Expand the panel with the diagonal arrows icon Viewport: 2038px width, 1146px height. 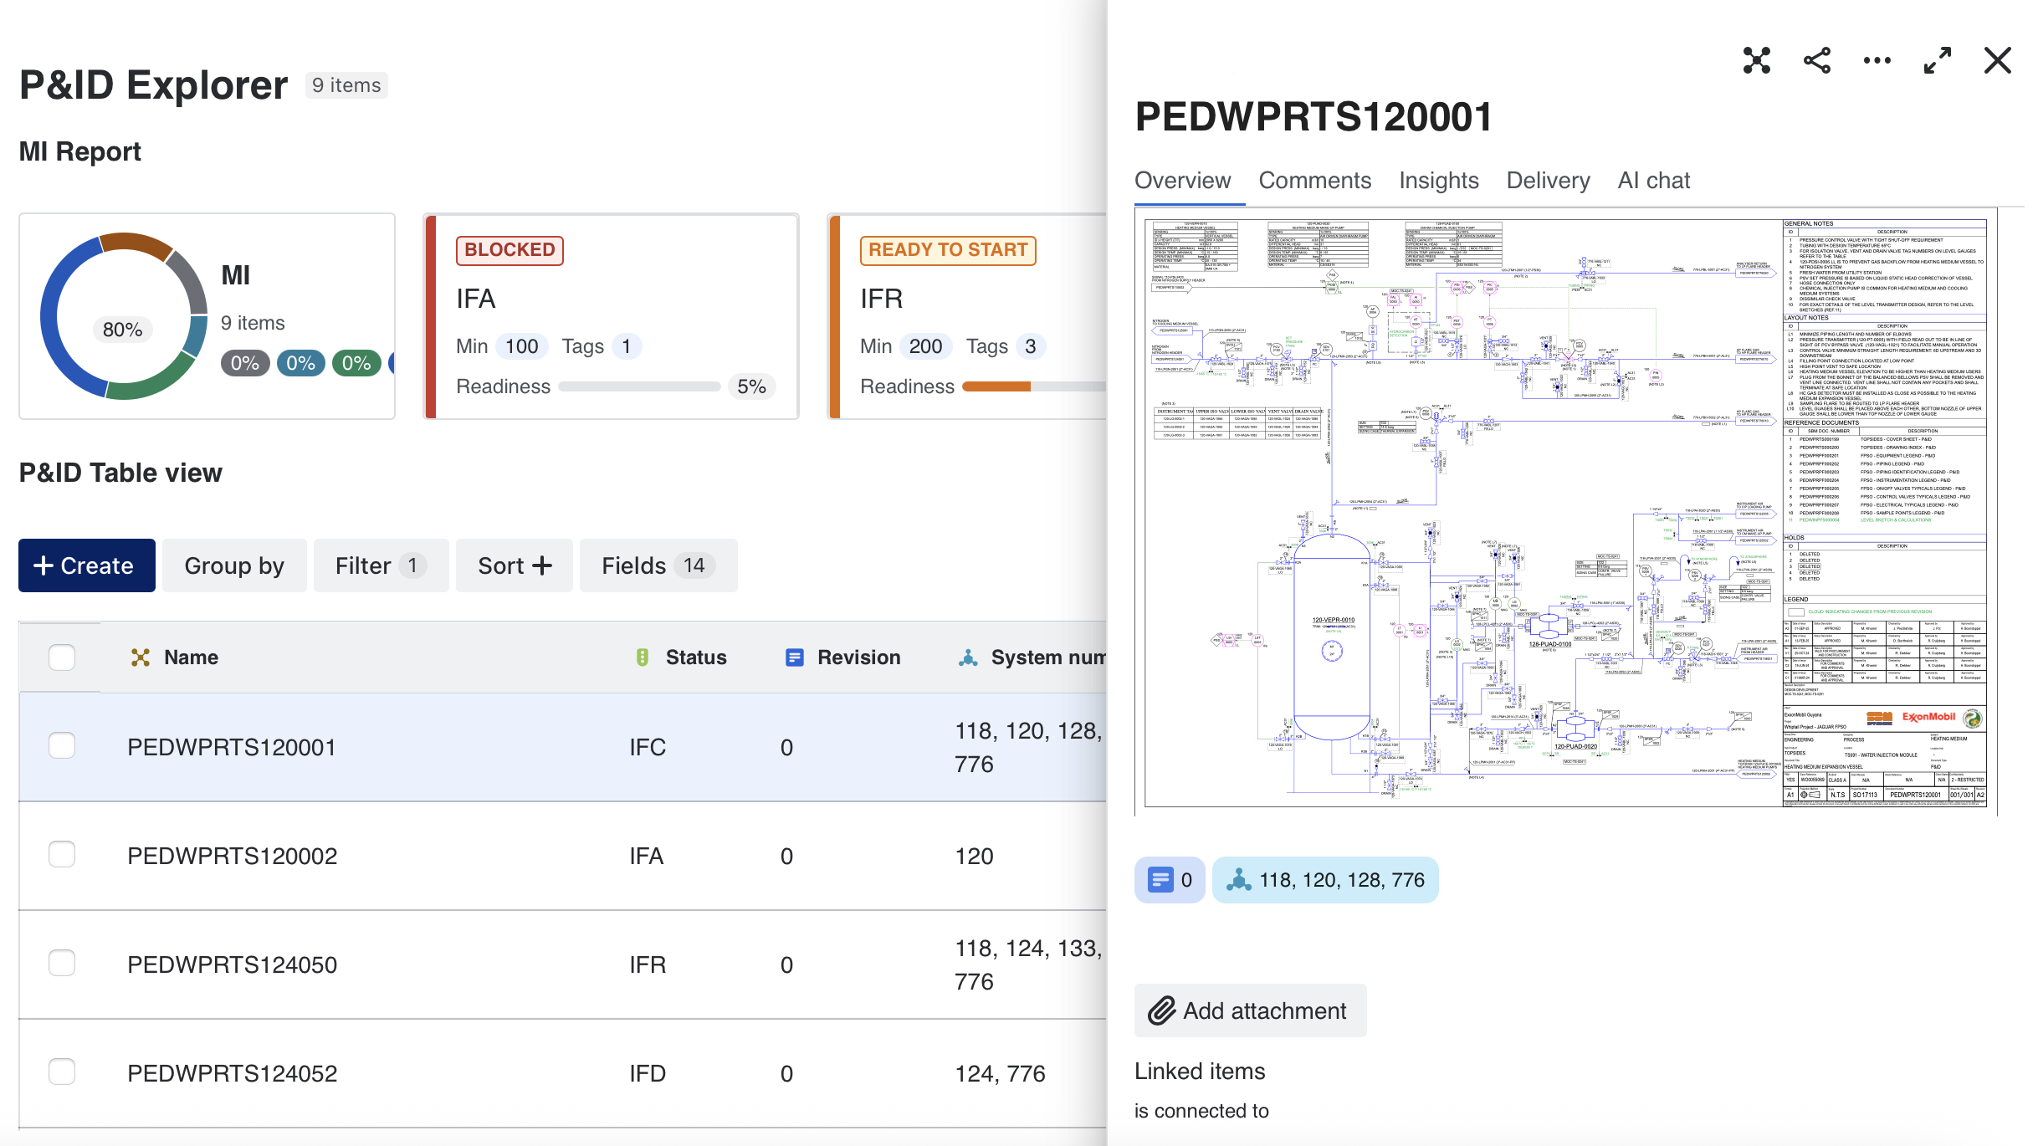click(x=1937, y=60)
